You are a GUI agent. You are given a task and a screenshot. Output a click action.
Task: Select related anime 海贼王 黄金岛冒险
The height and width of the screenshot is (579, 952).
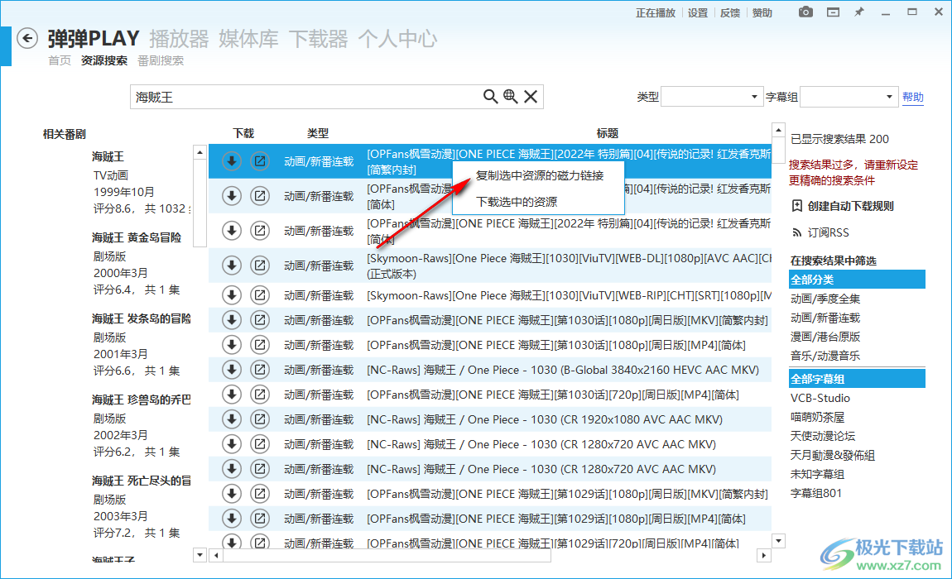pyautogui.click(x=137, y=237)
